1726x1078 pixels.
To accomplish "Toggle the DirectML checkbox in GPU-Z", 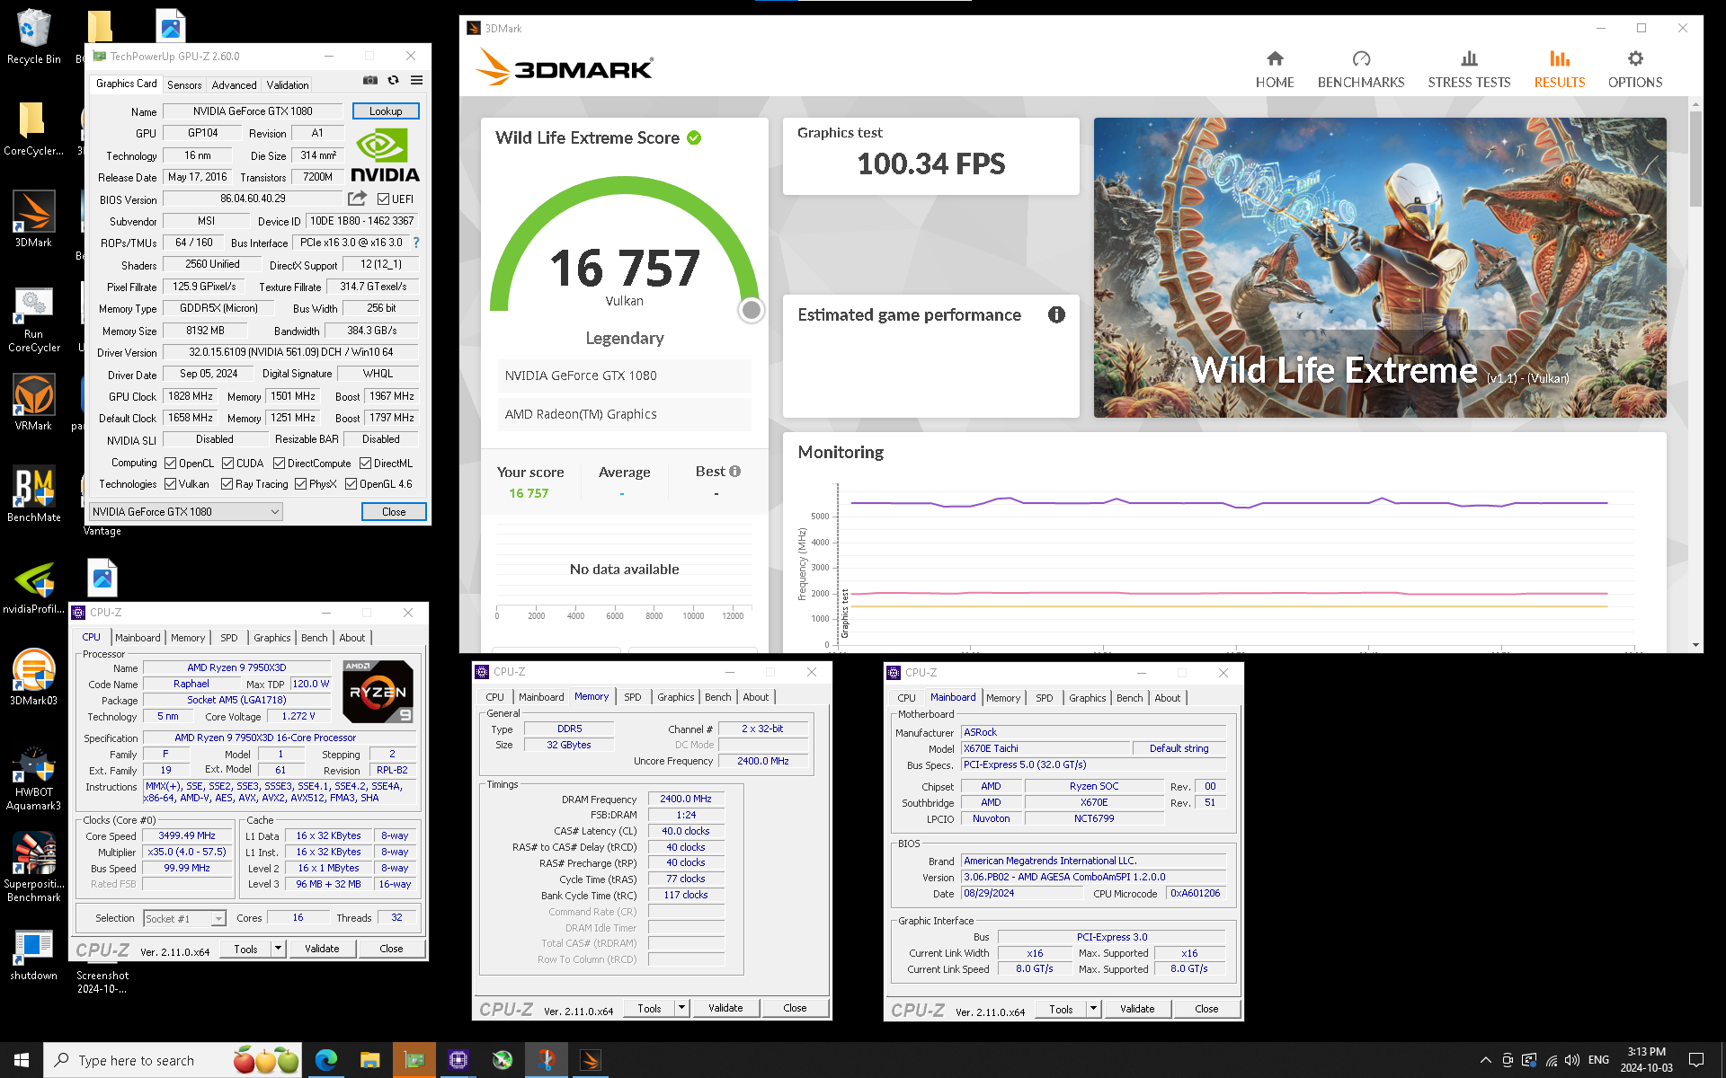I will [x=366, y=464].
